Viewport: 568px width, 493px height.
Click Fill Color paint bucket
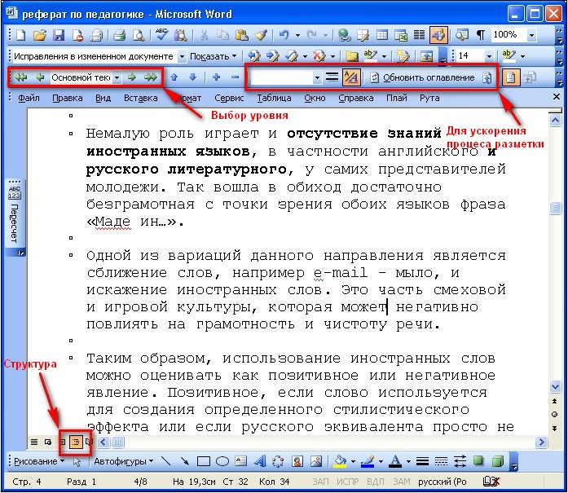coord(340,461)
